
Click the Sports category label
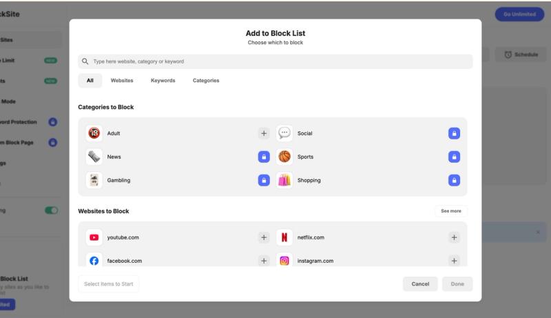click(305, 157)
